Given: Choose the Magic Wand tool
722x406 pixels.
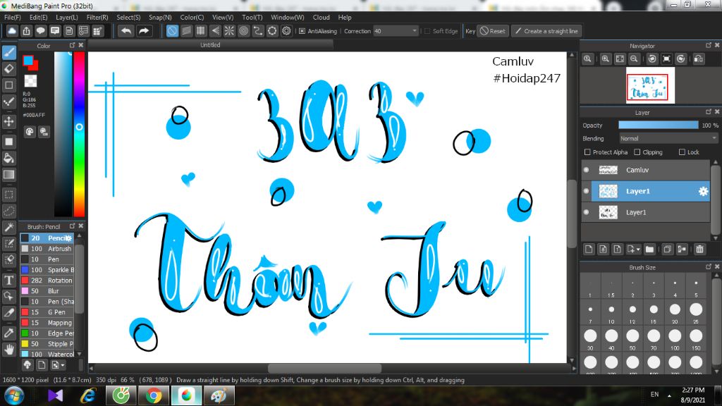Looking at the screenshot, I should (x=8, y=228).
